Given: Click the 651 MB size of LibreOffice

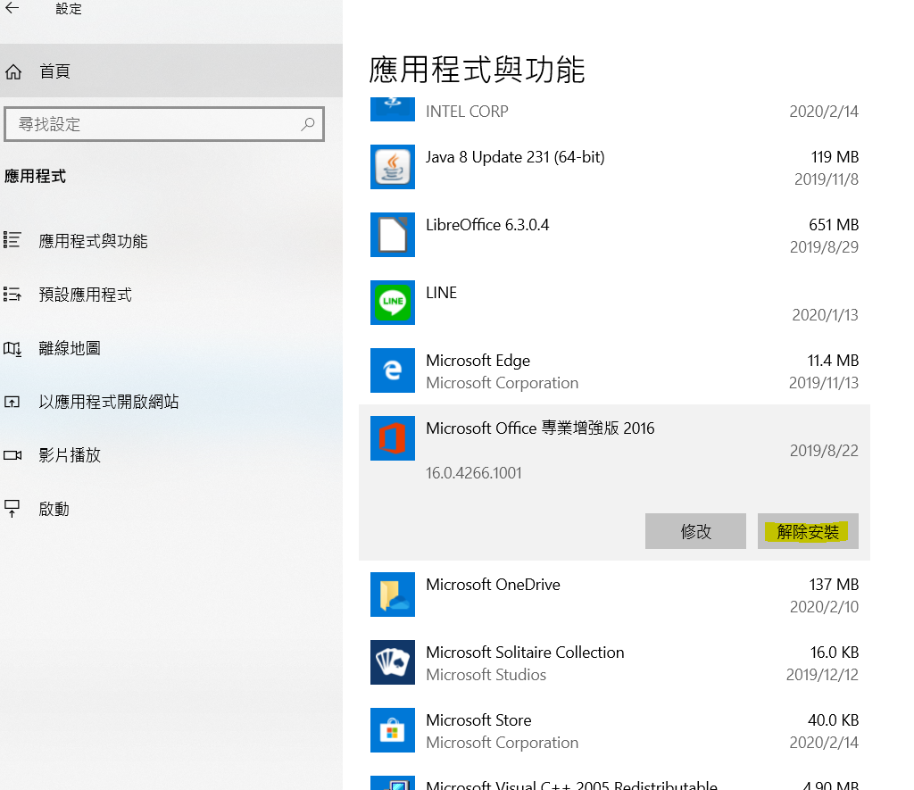Looking at the screenshot, I should [834, 225].
